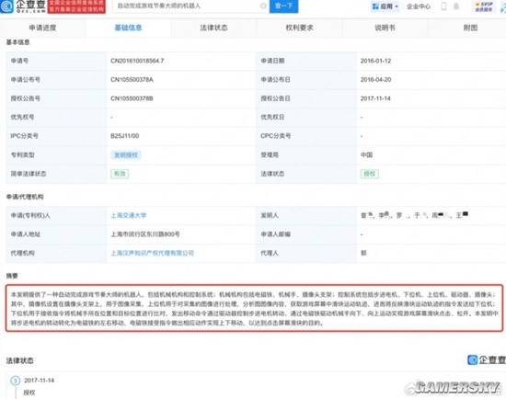Click the mobile phone icon in the header
The width and height of the screenshot is (506, 399).
[x=443, y=6]
